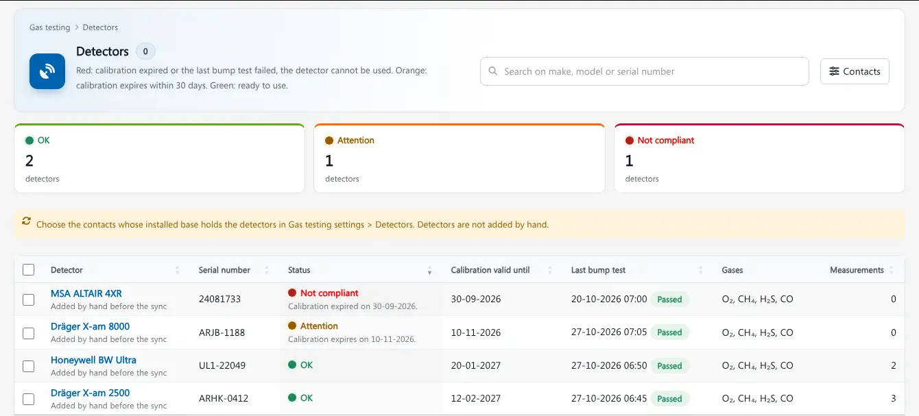Click the orange dot on Attention card
Screen dimensions: 919x416
pos(329,140)
